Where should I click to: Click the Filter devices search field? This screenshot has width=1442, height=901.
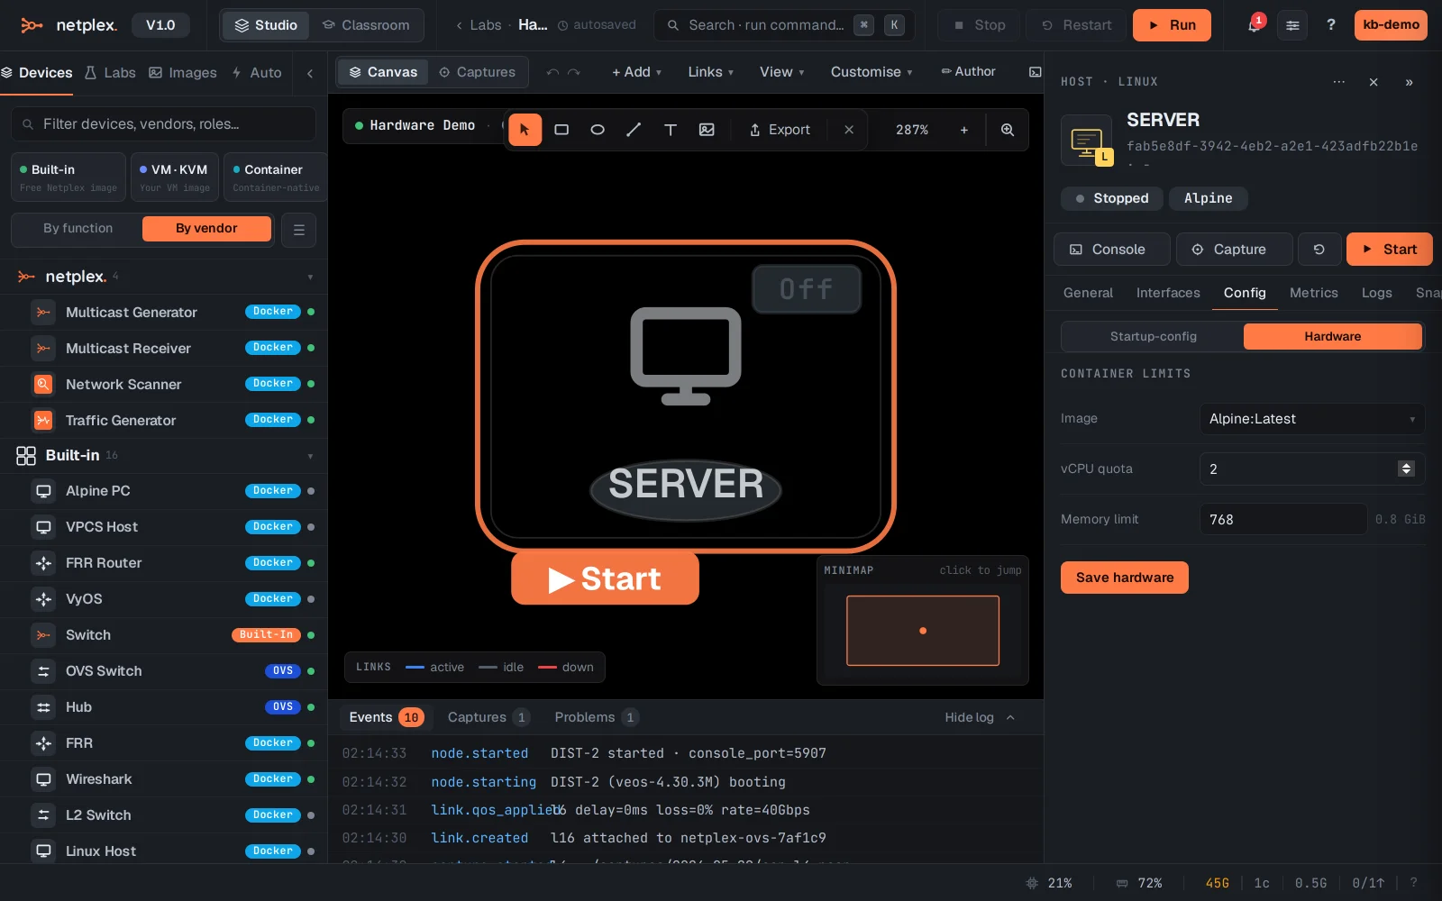tap(163, 124)
